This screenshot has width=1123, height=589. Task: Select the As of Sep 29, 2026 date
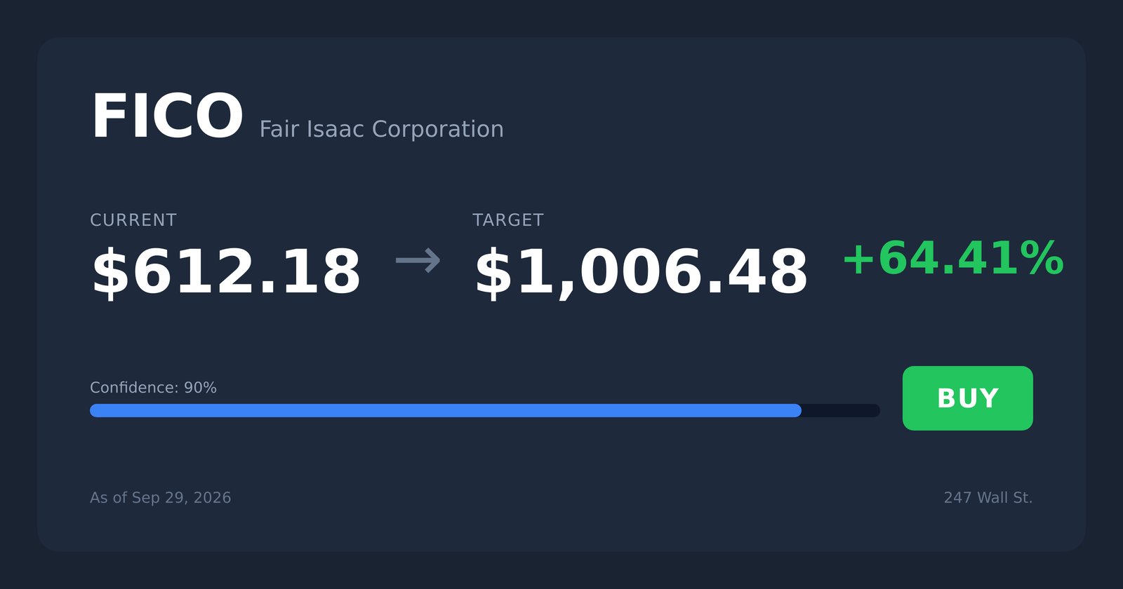161,498
